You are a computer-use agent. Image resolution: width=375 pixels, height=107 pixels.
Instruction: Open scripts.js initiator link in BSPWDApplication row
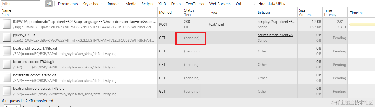click(x=276, y=22)
